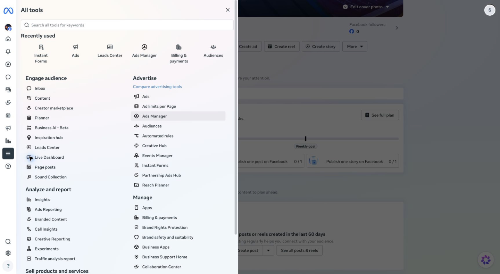Open Notifications bell in left sidebar
The height and width of the screenshot is (274, 500).
(8, 52)
